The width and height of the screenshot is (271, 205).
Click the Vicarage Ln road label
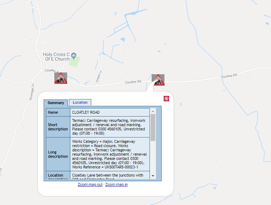click(x=32, y=92)
